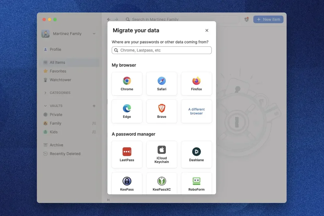The height and width of the screenshot is (216, 324).
Task: Open Archive in the sidebar
Action: tap(69, 145)
